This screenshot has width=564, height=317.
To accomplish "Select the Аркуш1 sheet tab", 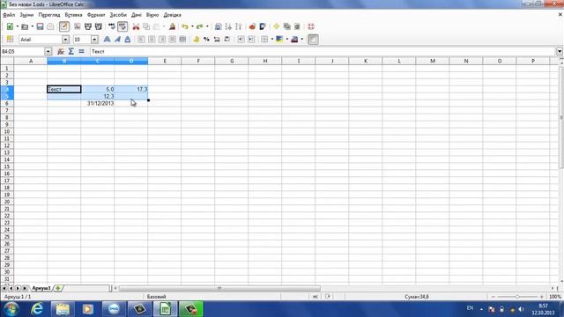I will point(41,288).
